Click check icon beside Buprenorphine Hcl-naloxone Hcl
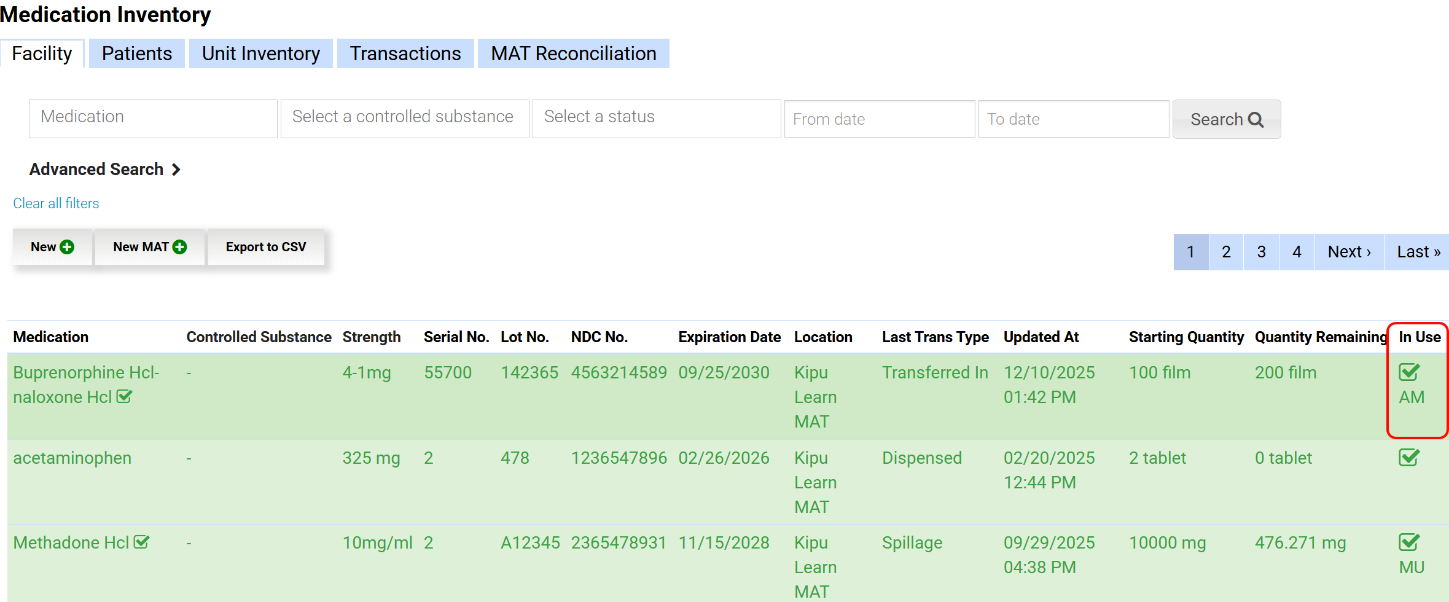Viewport: 1449px width, 602px height. [x=124, y=397]
